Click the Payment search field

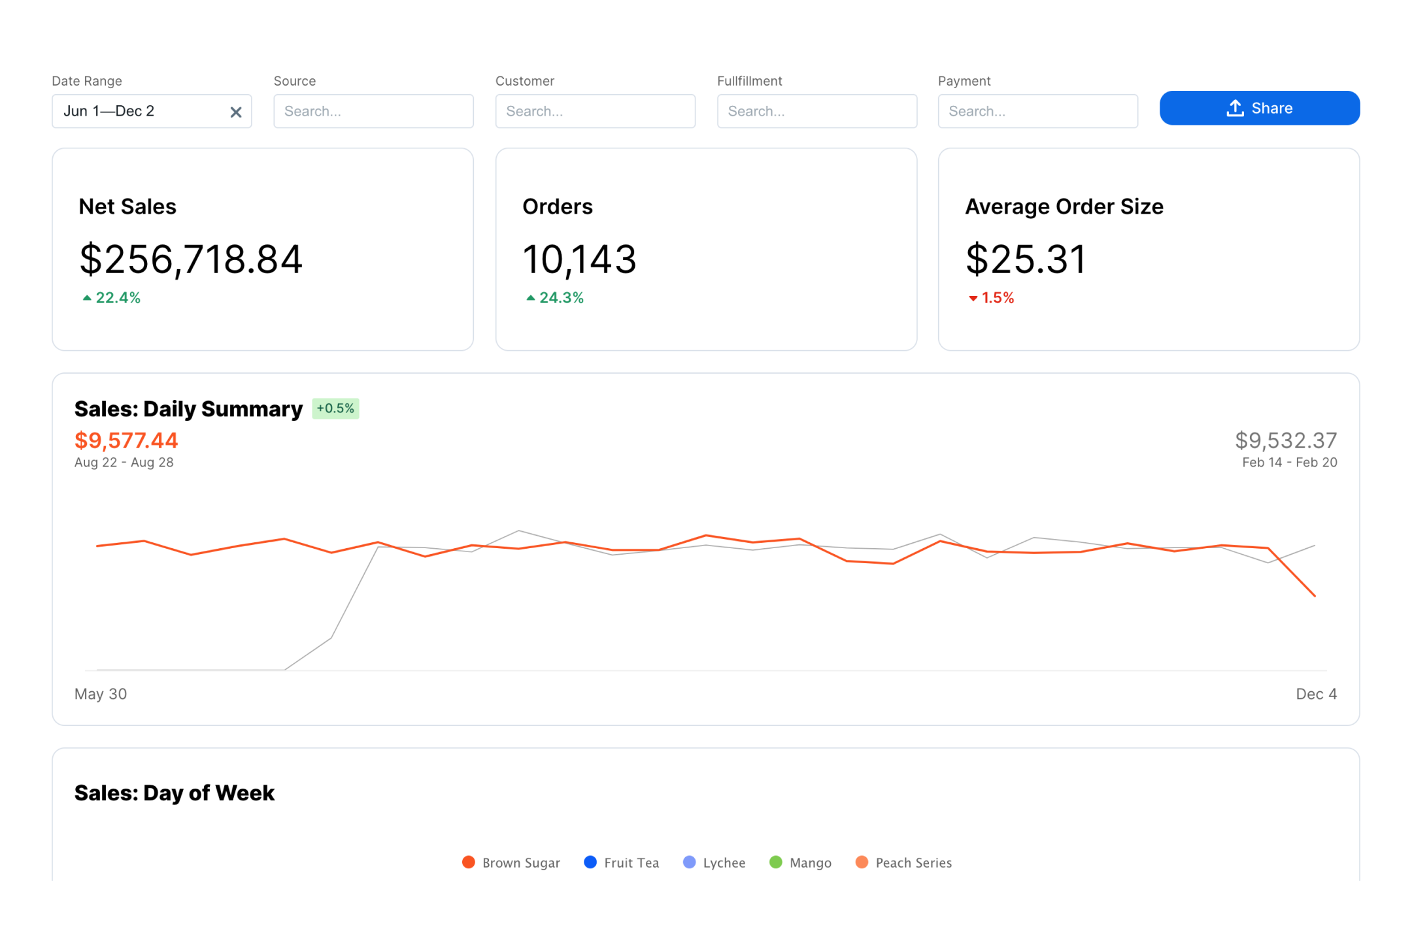pyautogui.click(x=1037, y=111)
